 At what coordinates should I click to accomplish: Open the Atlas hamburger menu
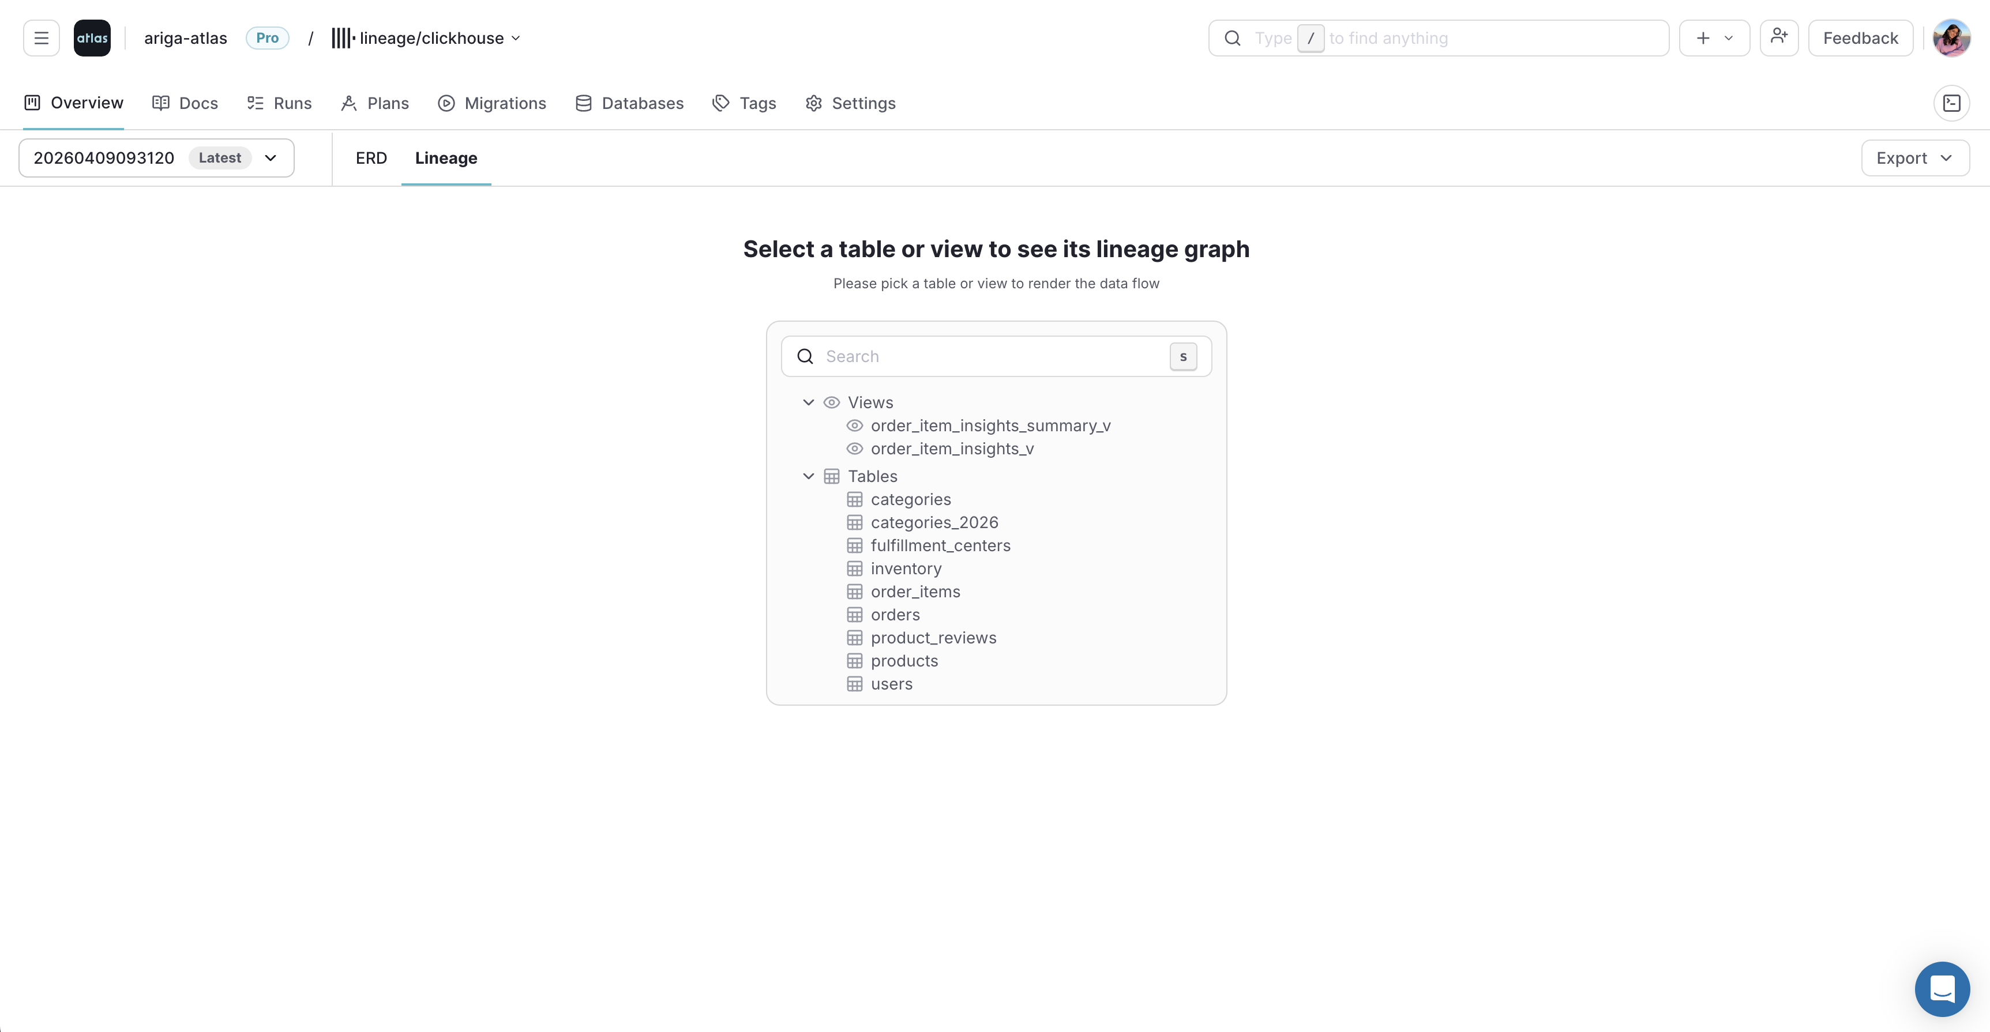pos(41,37)
